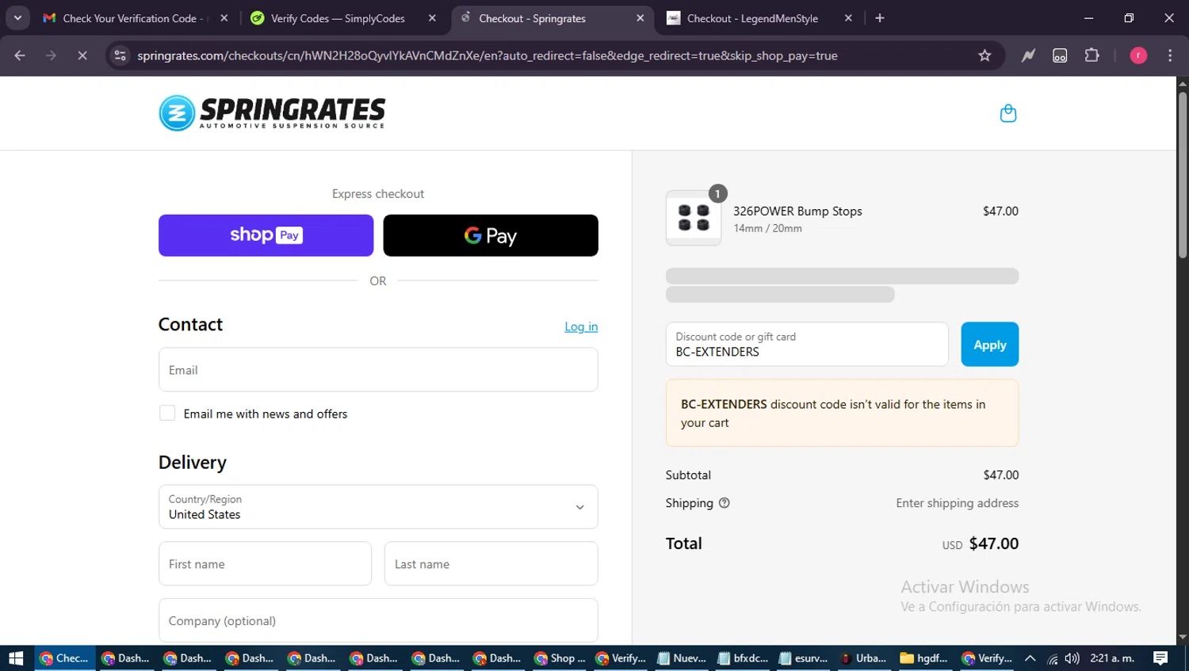Pay with the Google Pay button
Viewport: 1189px width, 671px height.
coord(491,235)
